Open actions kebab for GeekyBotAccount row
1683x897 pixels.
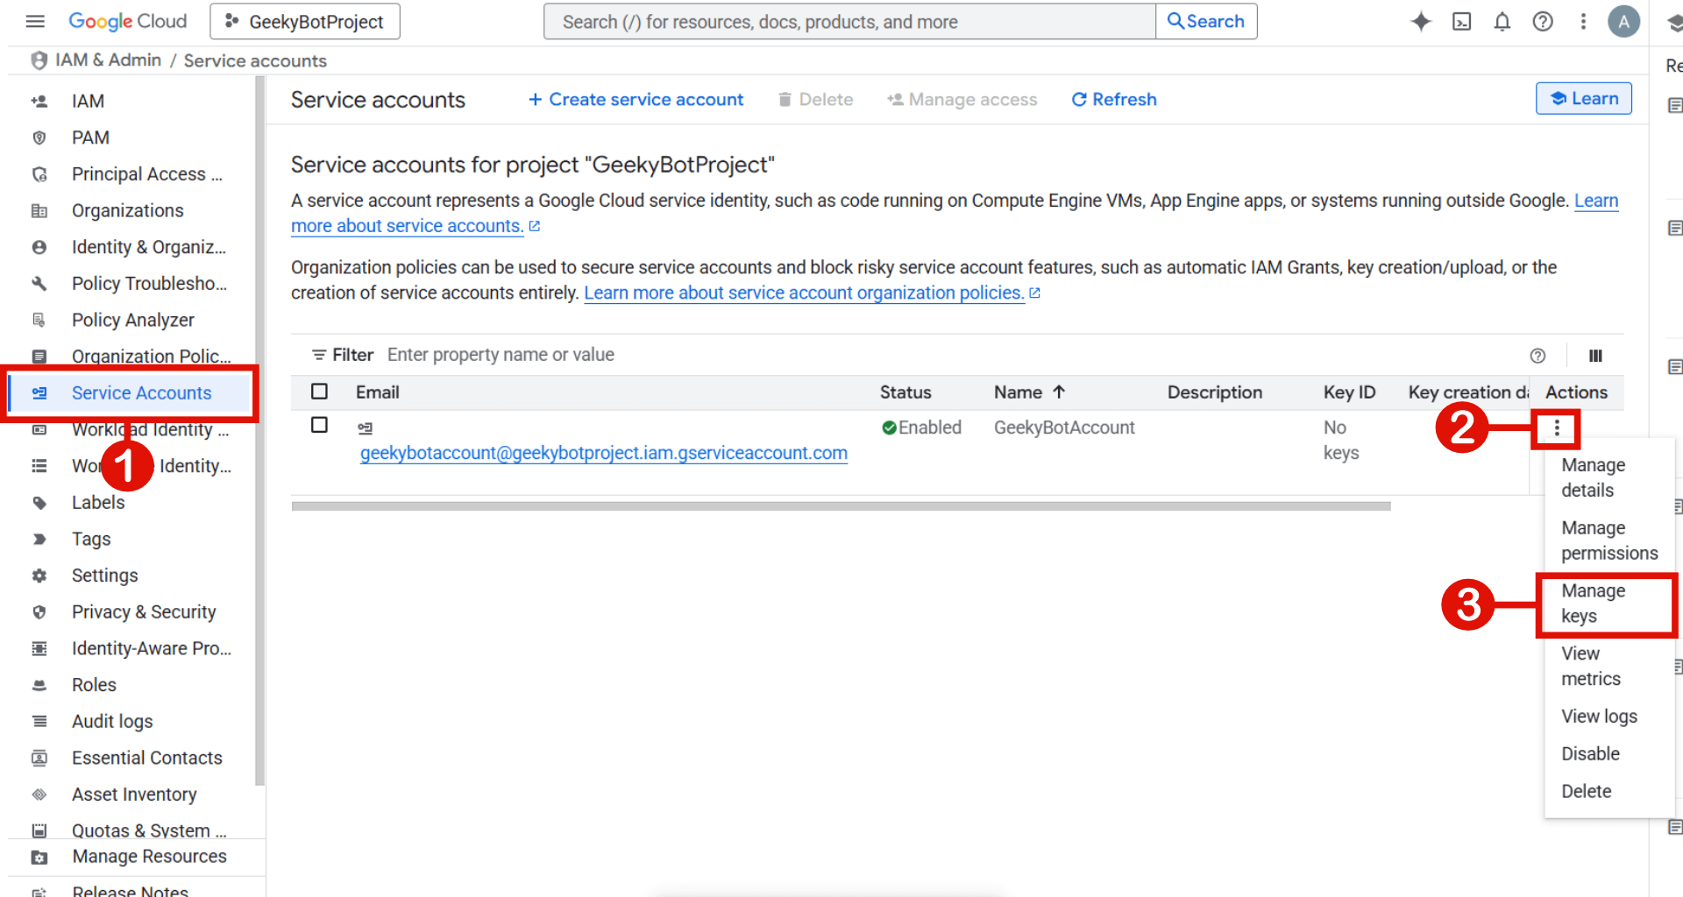1557,427
